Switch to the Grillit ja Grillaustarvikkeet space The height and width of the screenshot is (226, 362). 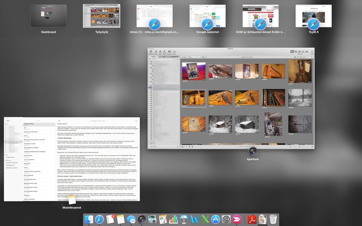coord(260,15)
